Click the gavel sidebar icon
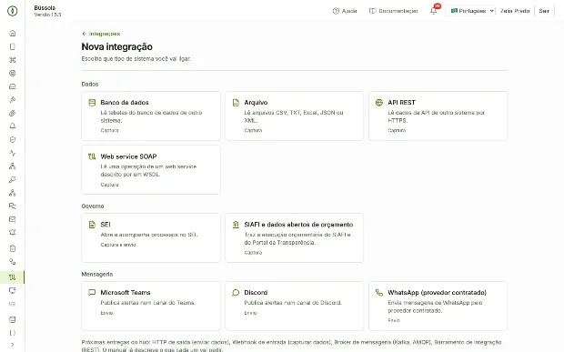Screen dimensions: 564x352 [x=12, y=99]
